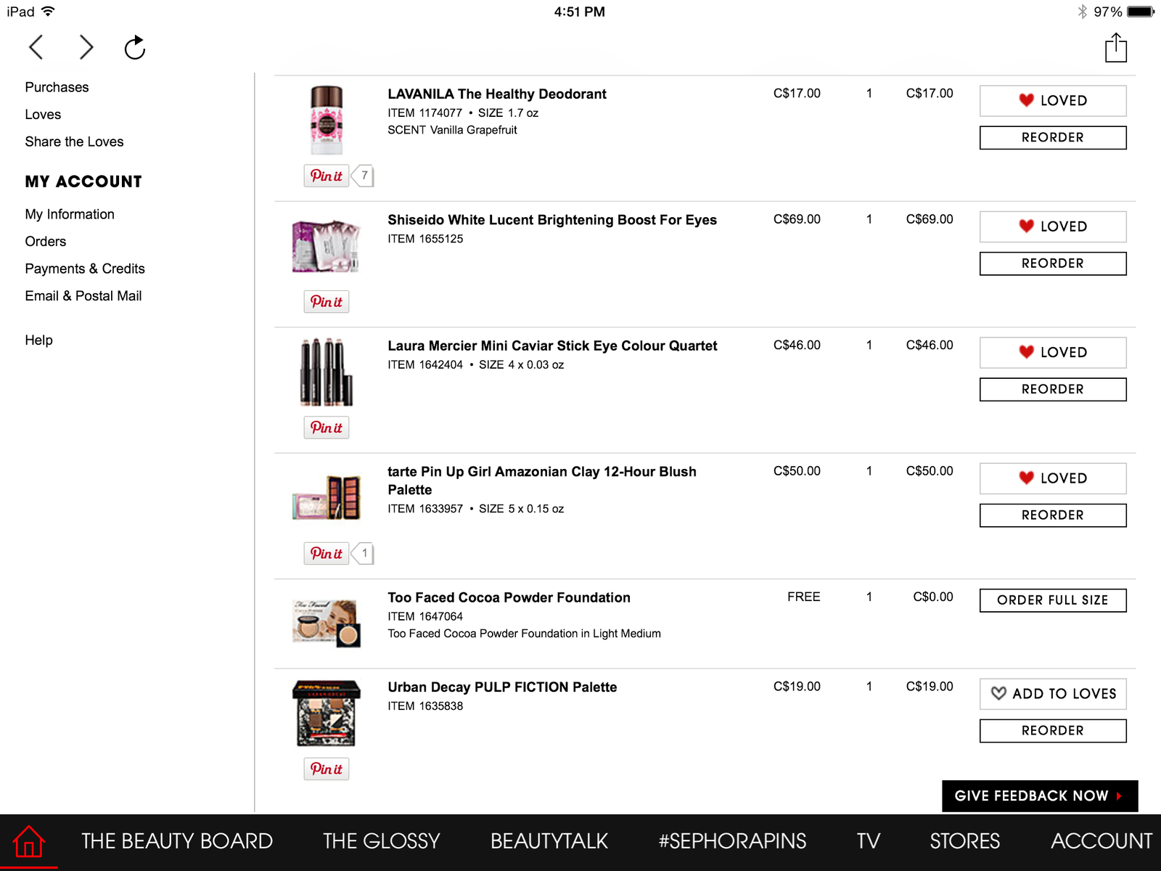Toggle LOVED on LAVANILA deodorant
Image resolution: width=1161 pixels, height=871 pixels.
1053,101
